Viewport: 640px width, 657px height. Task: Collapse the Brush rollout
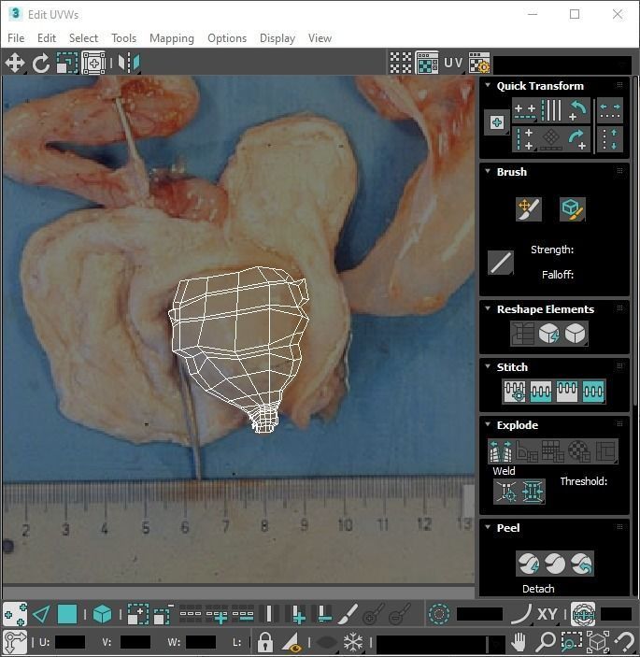[487, 171]
